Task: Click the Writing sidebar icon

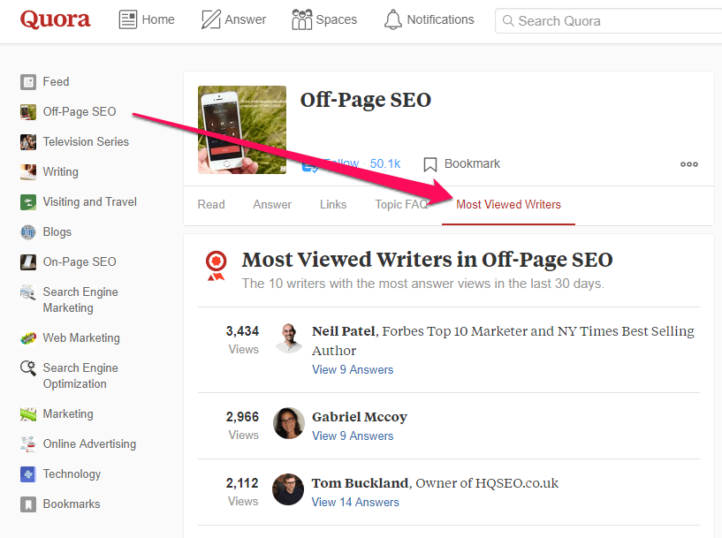Action: click(28, 171)
